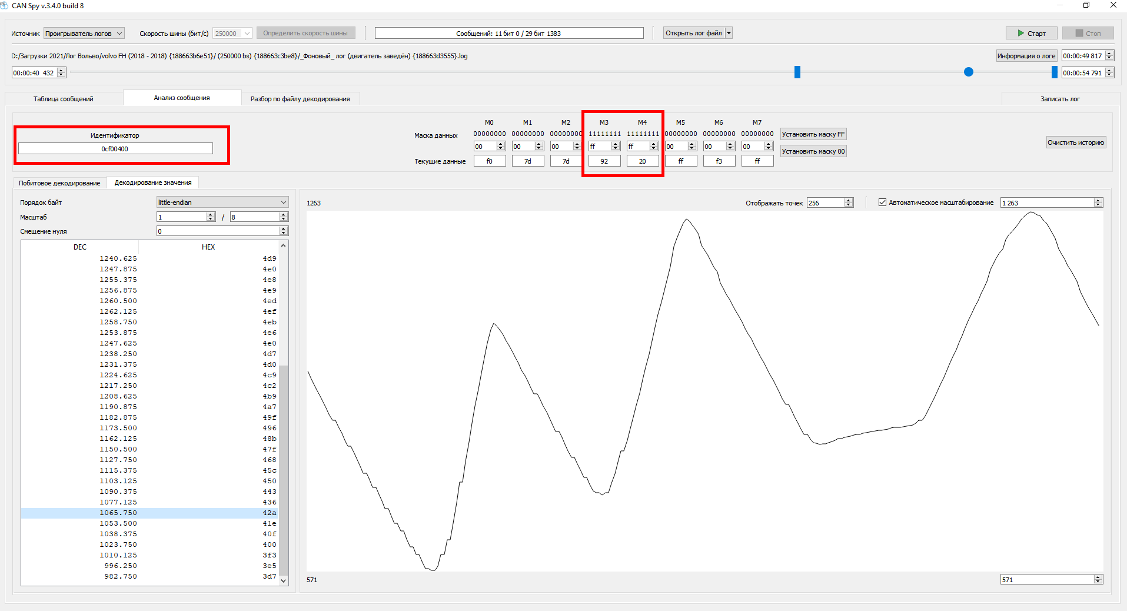Click Установить маску 00 button
The image size is (1127, 611).
click(x=813, y=151)
